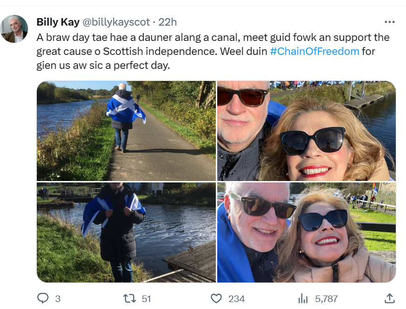406x309 pixels.
Task: Open photo of person standing with flag by water
Action: (x=126, y=232)
